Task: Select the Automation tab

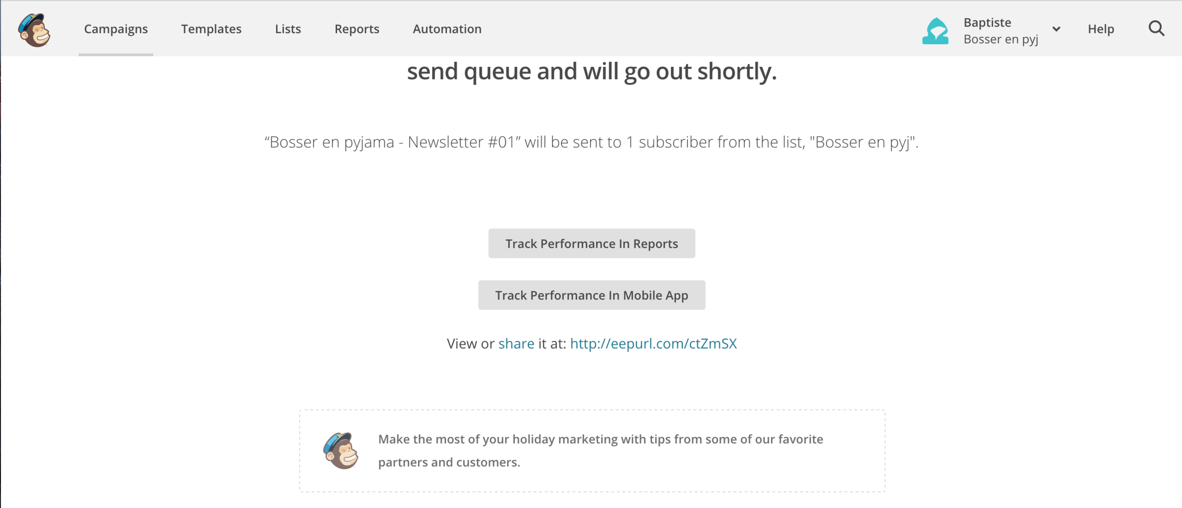Action: [447, 29]
